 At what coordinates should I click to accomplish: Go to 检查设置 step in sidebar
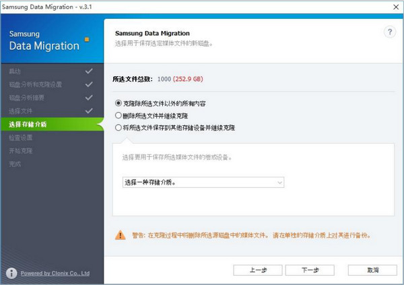pos(21,137)
